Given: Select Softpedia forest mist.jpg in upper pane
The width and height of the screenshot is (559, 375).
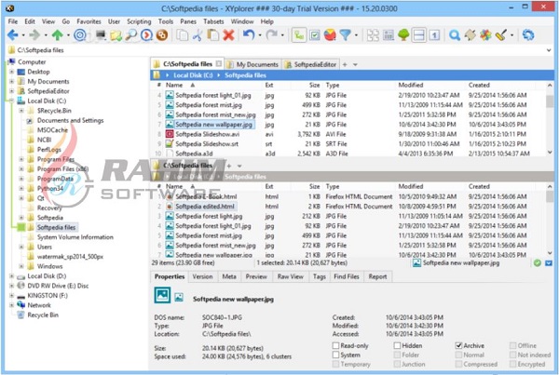Looking at the screenshot, I should (x=209, y=105).
